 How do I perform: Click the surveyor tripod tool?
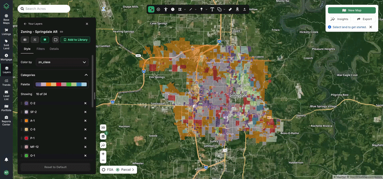point(237,10)
